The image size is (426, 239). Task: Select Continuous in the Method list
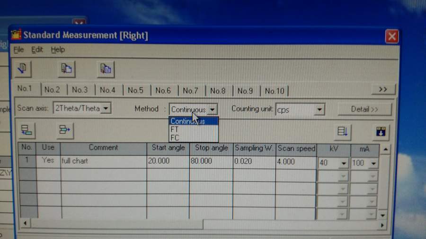pos(194,121)
